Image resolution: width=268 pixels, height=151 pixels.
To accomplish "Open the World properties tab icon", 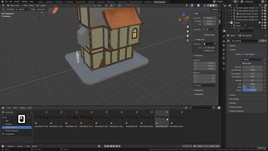I will (224, 58).
